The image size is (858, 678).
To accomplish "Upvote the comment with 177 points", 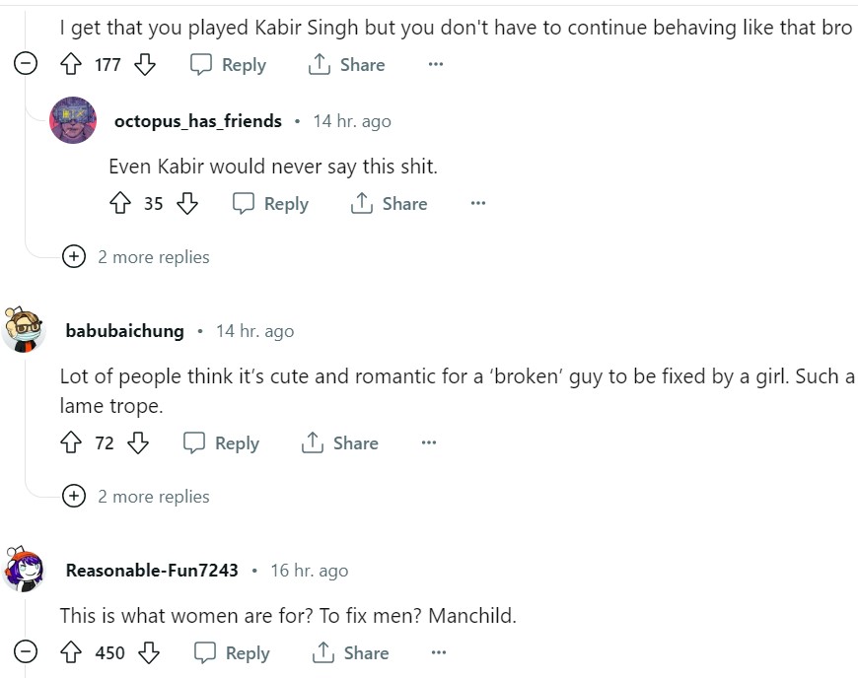I will point(70,65).
